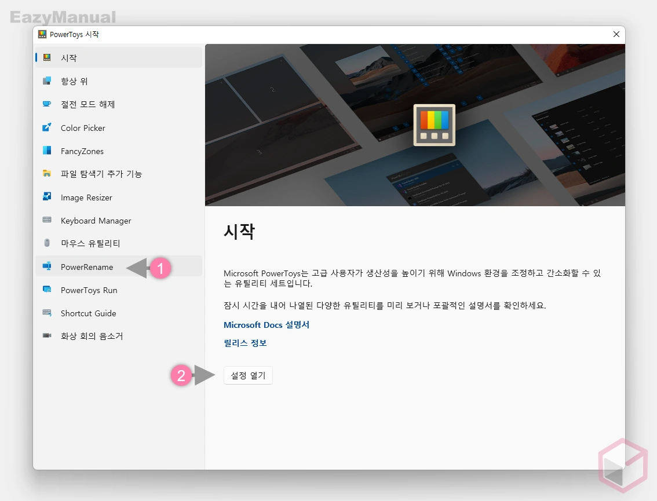The image size is (657, 501).
Task: Click the Image Resizer icon
Action: coord(47,196)
